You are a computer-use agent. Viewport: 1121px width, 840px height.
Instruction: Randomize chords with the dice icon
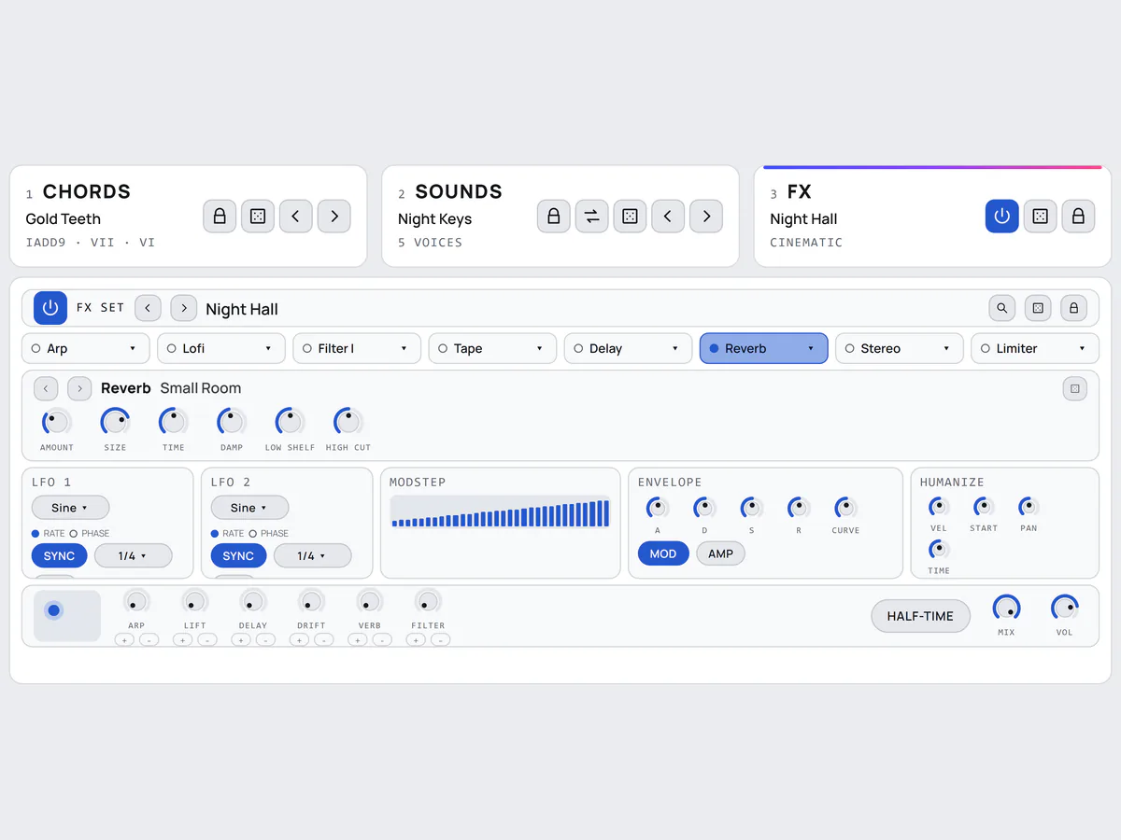point(258,217)
